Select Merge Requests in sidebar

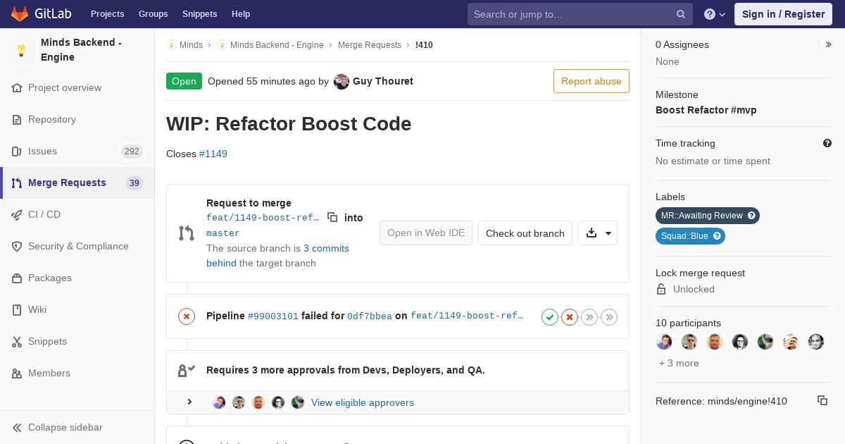[x=77, y=183]
